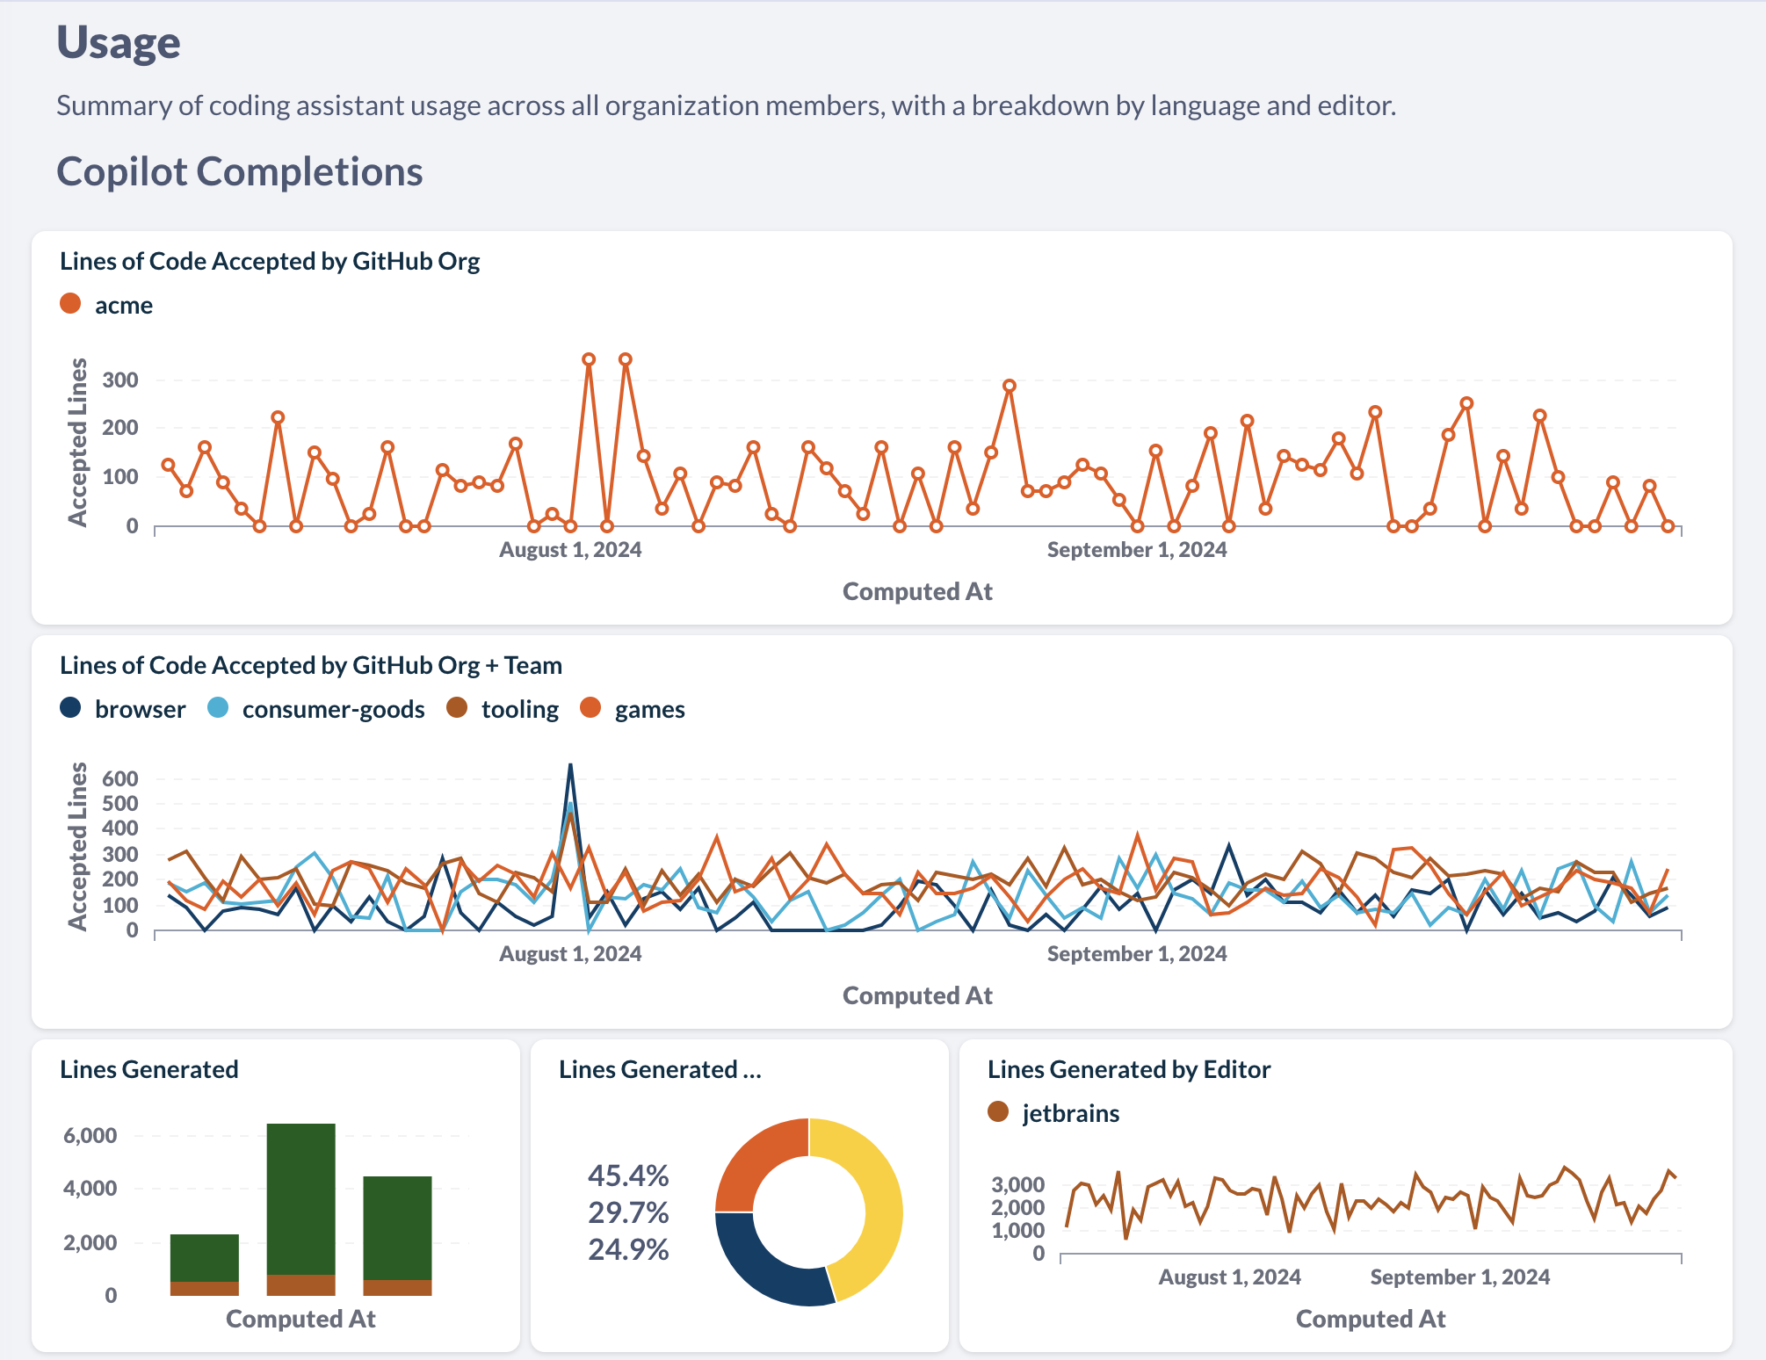This screenshot has width=1766, height=1360.
Task: Click the browser line peak above 600
Action: (570, 766)
